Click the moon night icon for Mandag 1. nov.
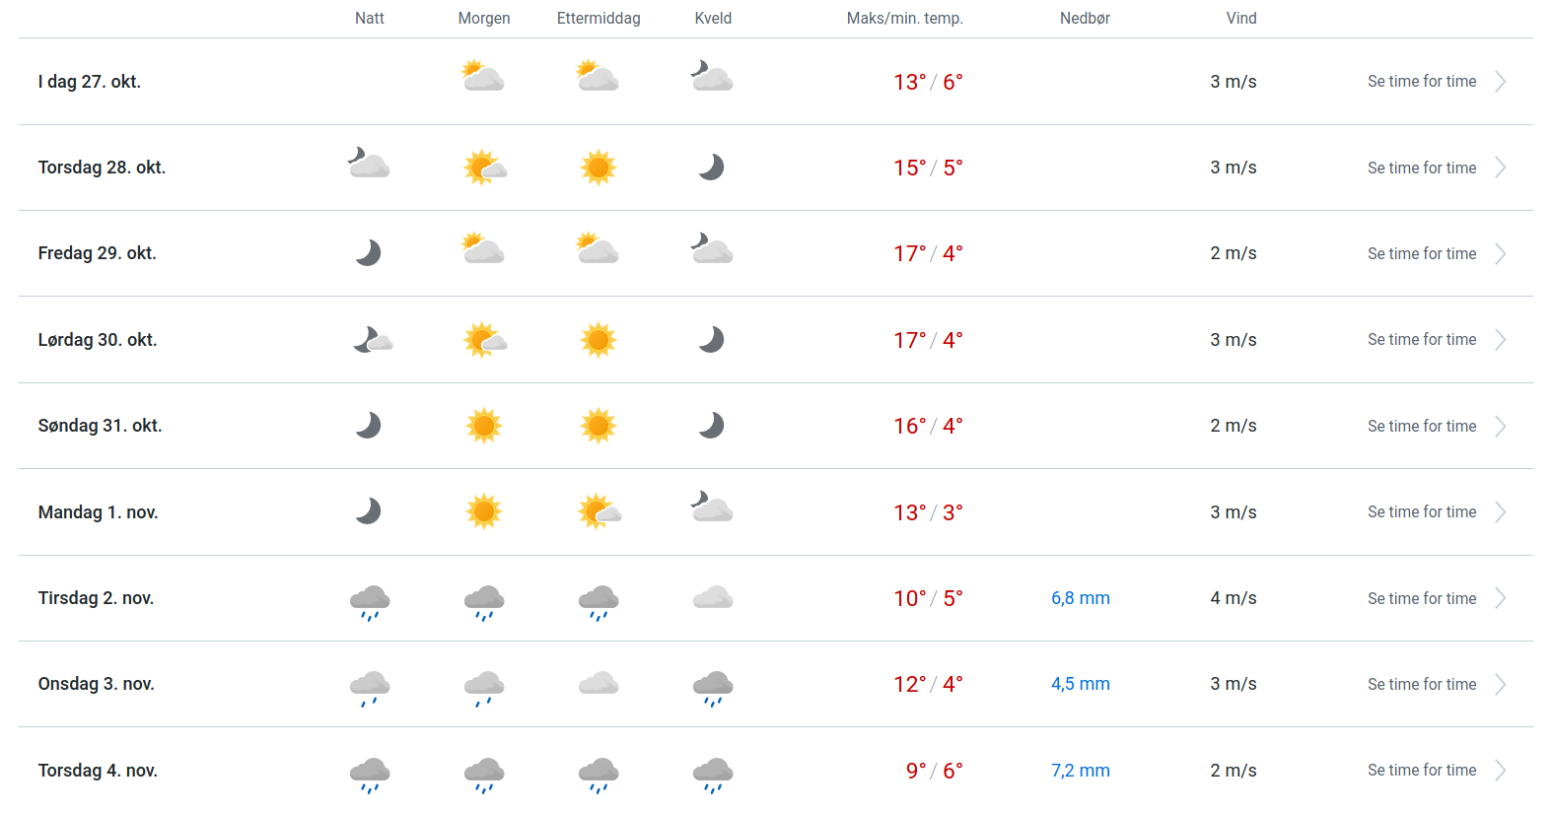The width and height of the screenshot is (1552, 813). (x=369, y=511)
